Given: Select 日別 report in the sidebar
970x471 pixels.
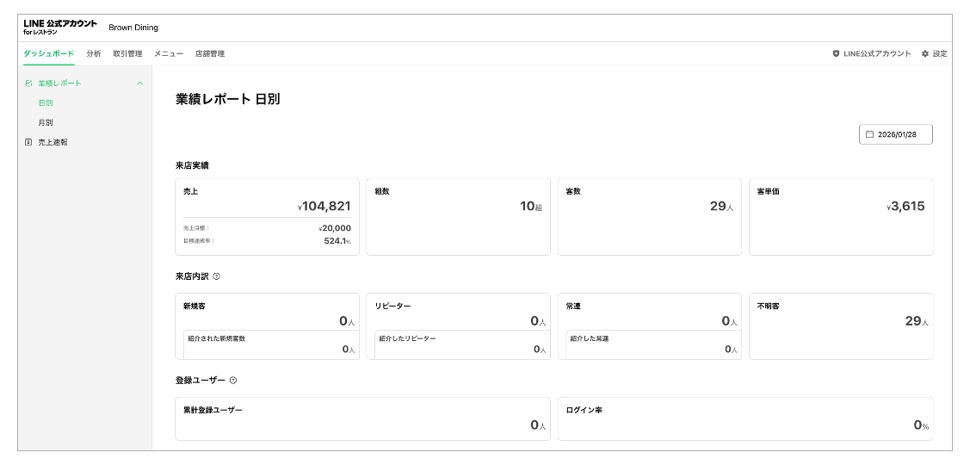Looking at the screenshot, I should pyautogui.click(x=46, y=102).
